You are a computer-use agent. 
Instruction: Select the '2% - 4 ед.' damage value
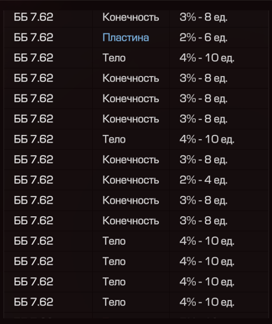pos(203,180)
